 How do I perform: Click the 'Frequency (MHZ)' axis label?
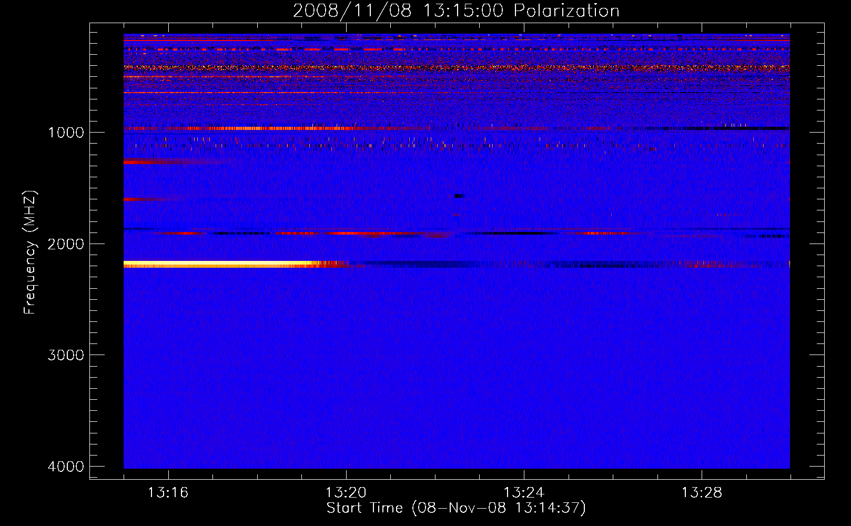tap(30, 252)
